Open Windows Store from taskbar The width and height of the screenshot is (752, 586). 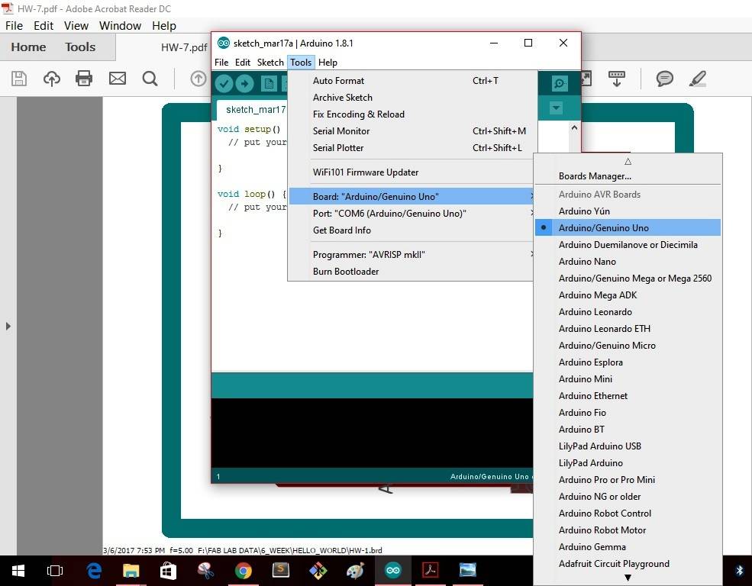coord(168,571)
